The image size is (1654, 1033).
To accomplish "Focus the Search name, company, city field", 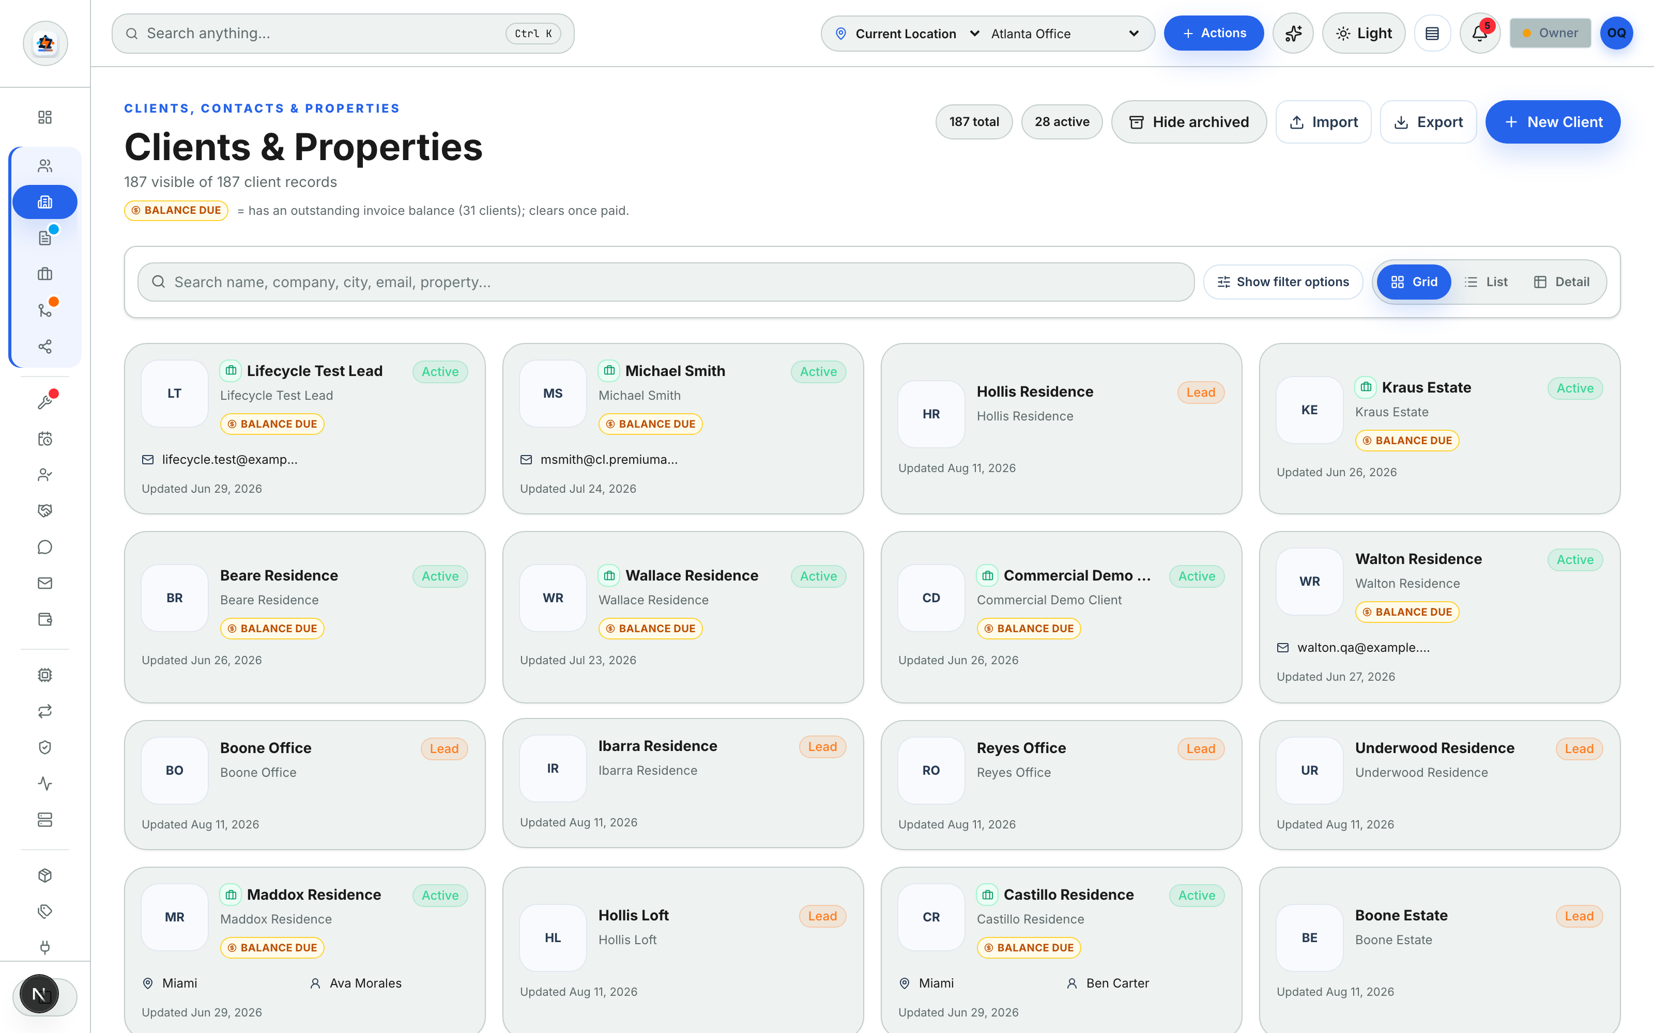I will click(666, 281).
